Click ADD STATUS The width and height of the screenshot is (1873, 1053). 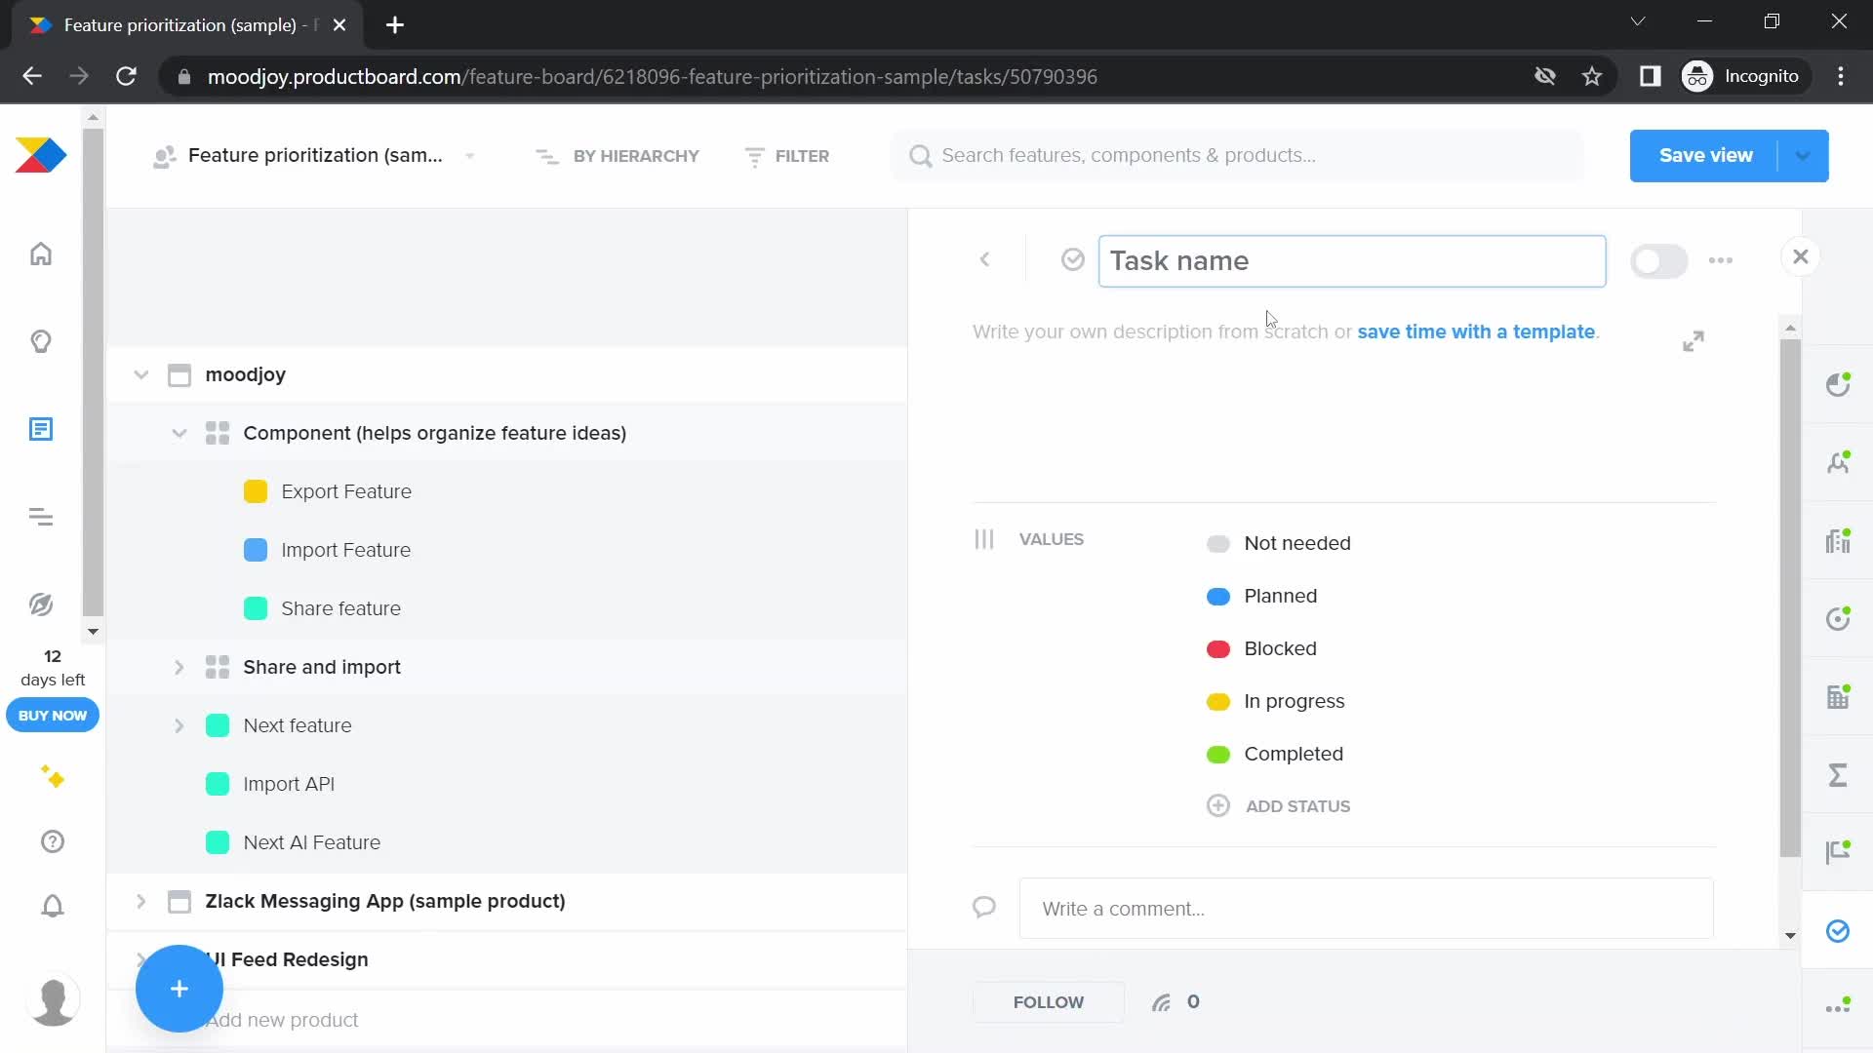1279,806
